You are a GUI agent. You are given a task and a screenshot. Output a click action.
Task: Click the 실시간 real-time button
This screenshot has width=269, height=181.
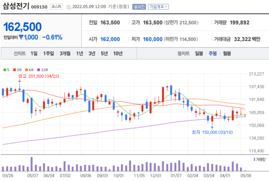pos(139,7)
